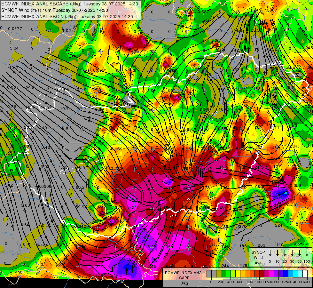Select the olive swatch in CAPE color bar

(219, 274)
